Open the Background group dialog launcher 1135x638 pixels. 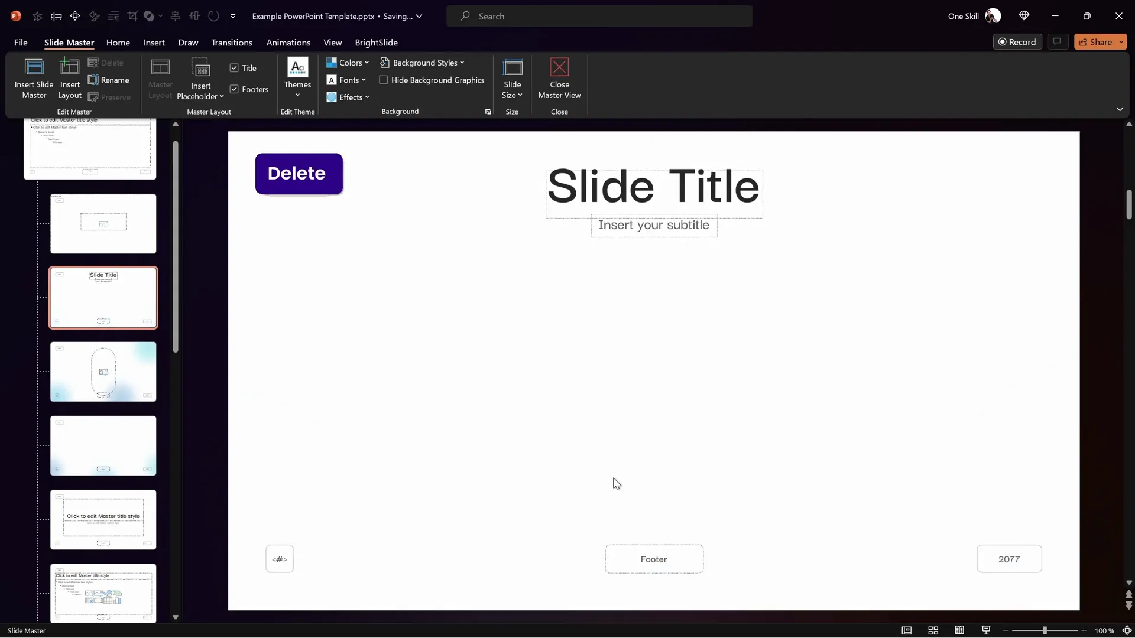pyautogui.click(x=488, y=112)
